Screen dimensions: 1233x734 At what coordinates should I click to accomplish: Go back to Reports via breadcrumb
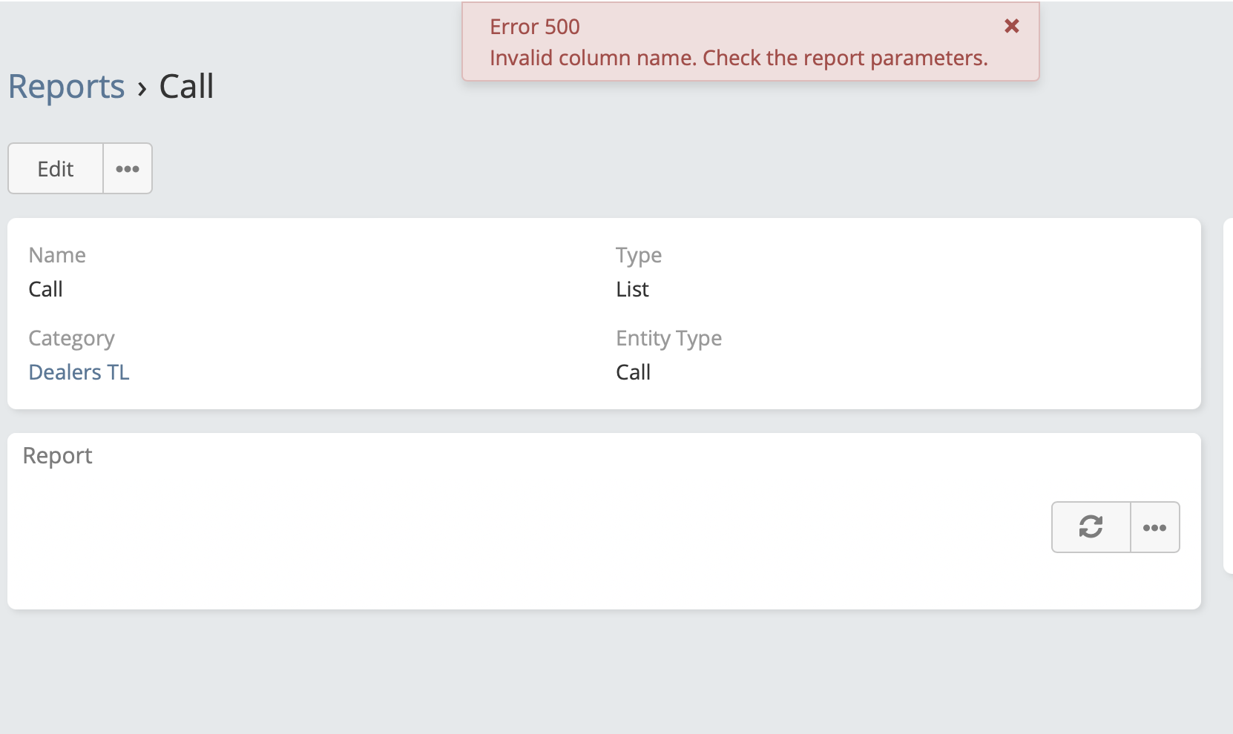pos(66,87)
